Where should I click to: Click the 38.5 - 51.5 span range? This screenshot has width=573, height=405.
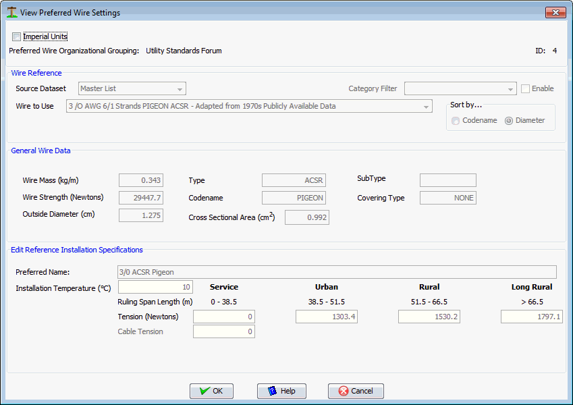(327, 302)
